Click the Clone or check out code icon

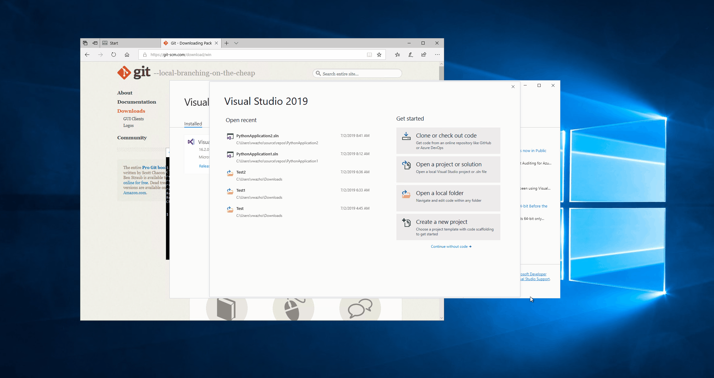(x=406, y=136)
